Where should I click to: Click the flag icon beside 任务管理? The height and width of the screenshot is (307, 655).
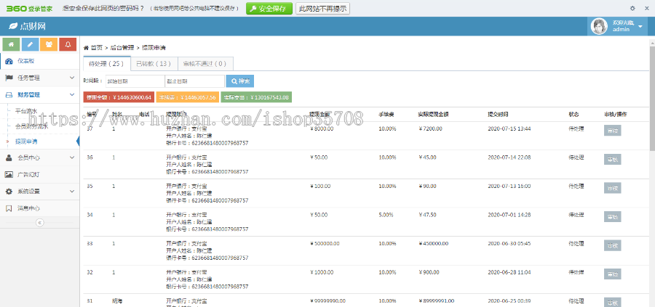tap(9, 78)
